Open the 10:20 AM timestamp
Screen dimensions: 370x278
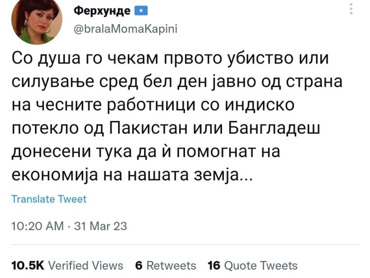click(x=38, y=226)
